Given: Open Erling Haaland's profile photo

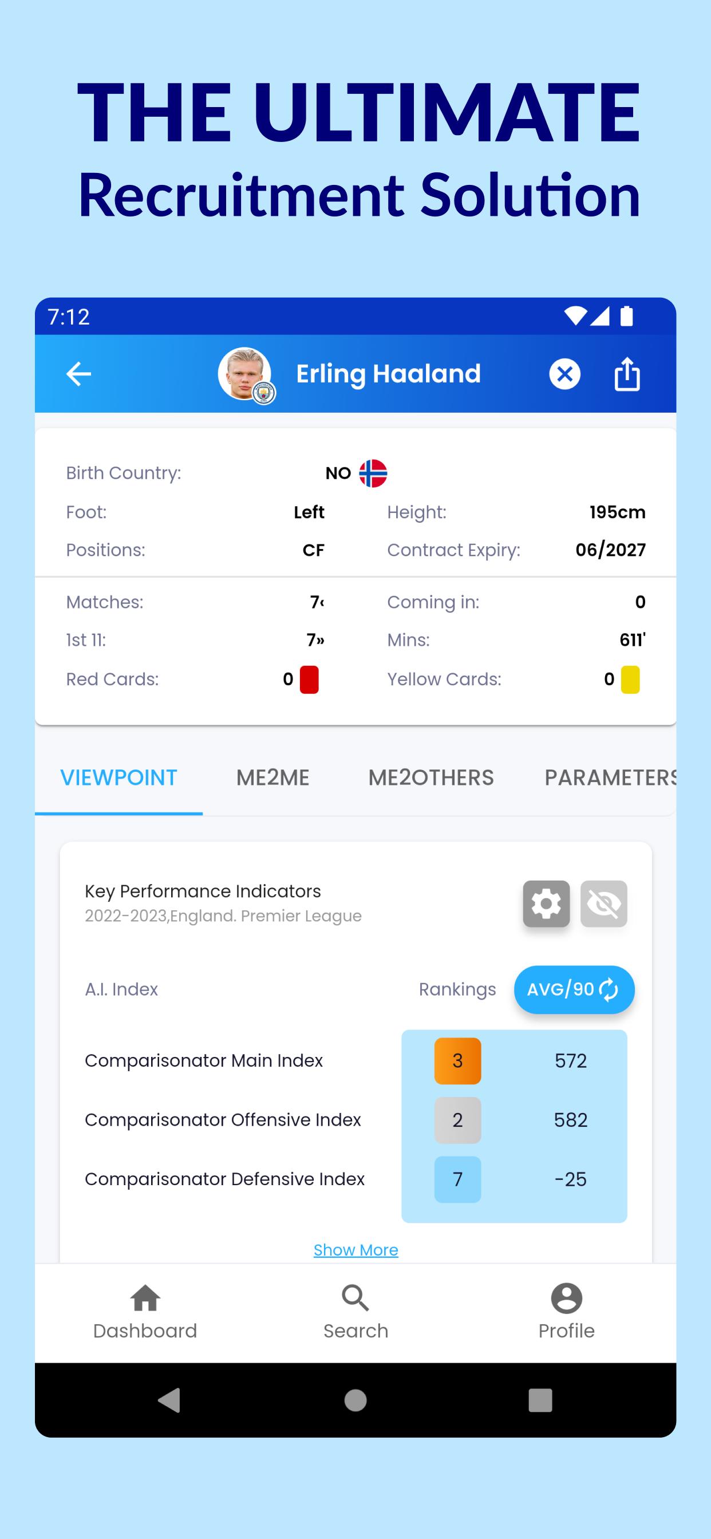Looking at the screenshot, I should click(244, 374).
